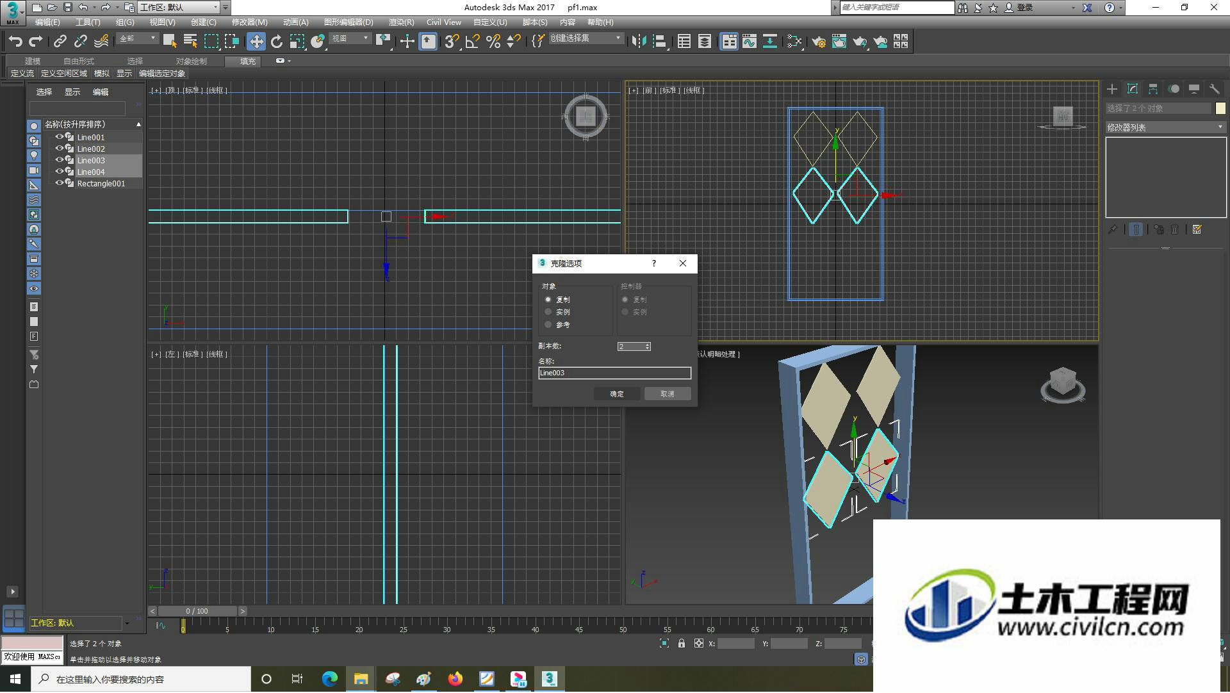Click the Mirror tool icon
Image resolution: width=1230 pixels, height=693 pixels.
[639, 42]
